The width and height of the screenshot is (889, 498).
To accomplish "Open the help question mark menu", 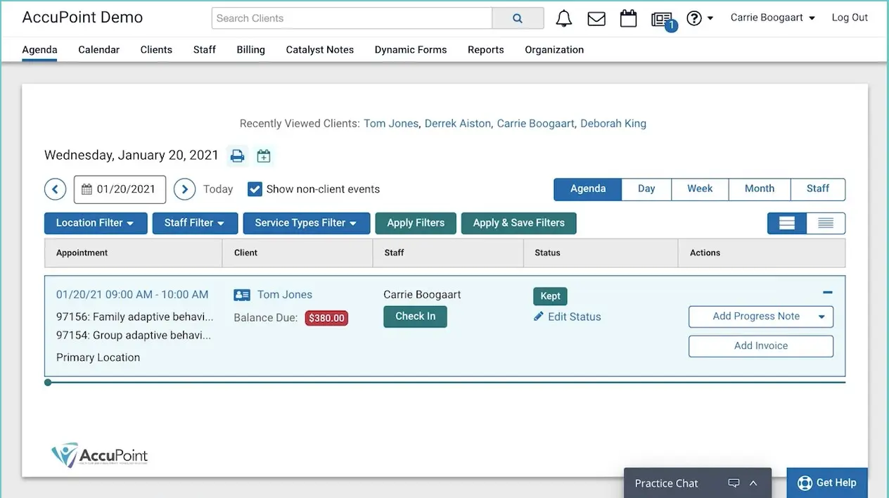I will (695, 18).
